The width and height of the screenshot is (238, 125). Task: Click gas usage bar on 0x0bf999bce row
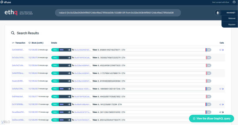click(x=63, y=73)
